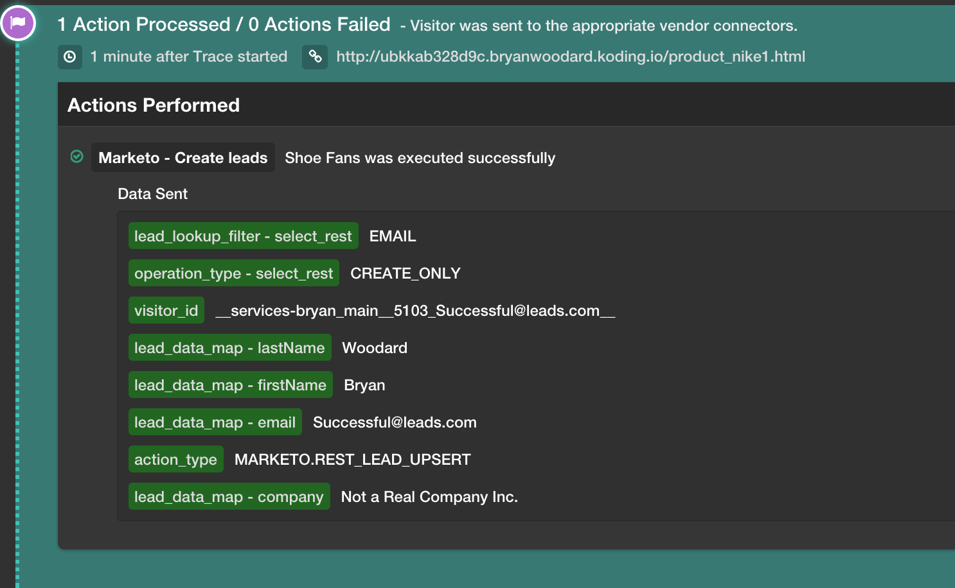The image size is (955, 588).
Task: Click the Data Sent section heading
Action: pos(152,194)
